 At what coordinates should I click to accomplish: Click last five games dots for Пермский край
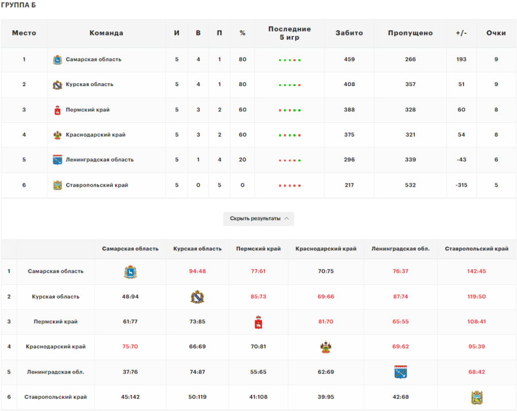click(290, 110)
